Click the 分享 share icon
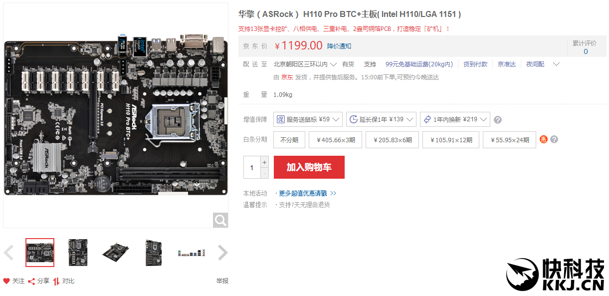Viewport: 609px width, 296px height. (x=31, y=281)
